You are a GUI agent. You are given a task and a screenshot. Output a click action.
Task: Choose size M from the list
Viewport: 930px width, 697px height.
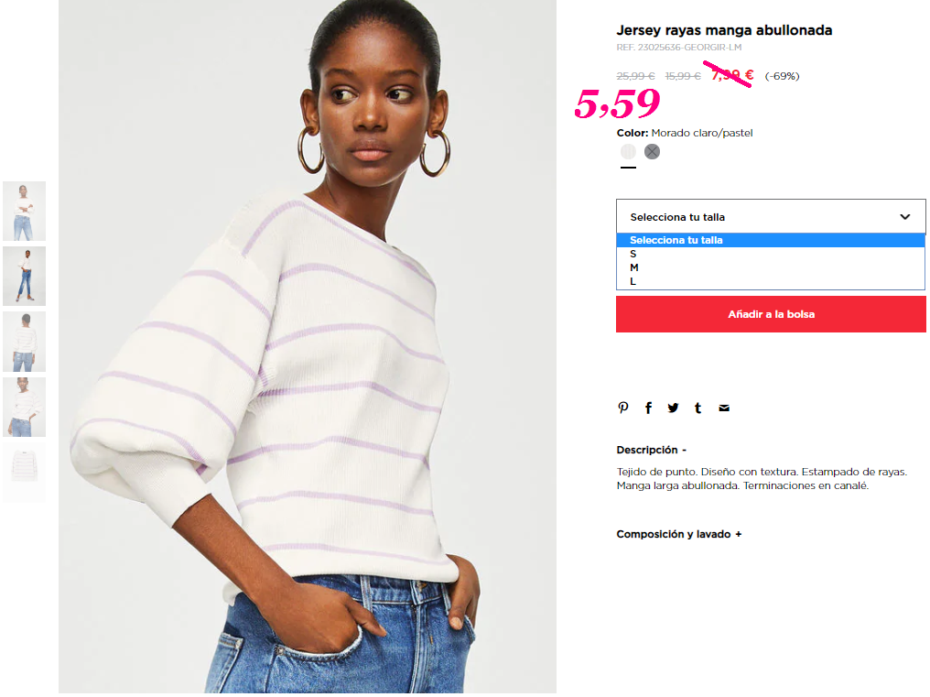coord(771,267)
